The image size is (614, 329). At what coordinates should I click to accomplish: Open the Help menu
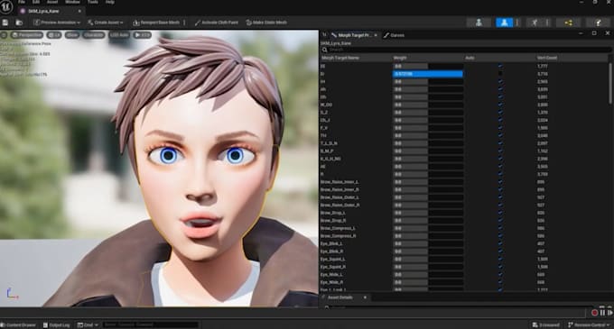110,2
